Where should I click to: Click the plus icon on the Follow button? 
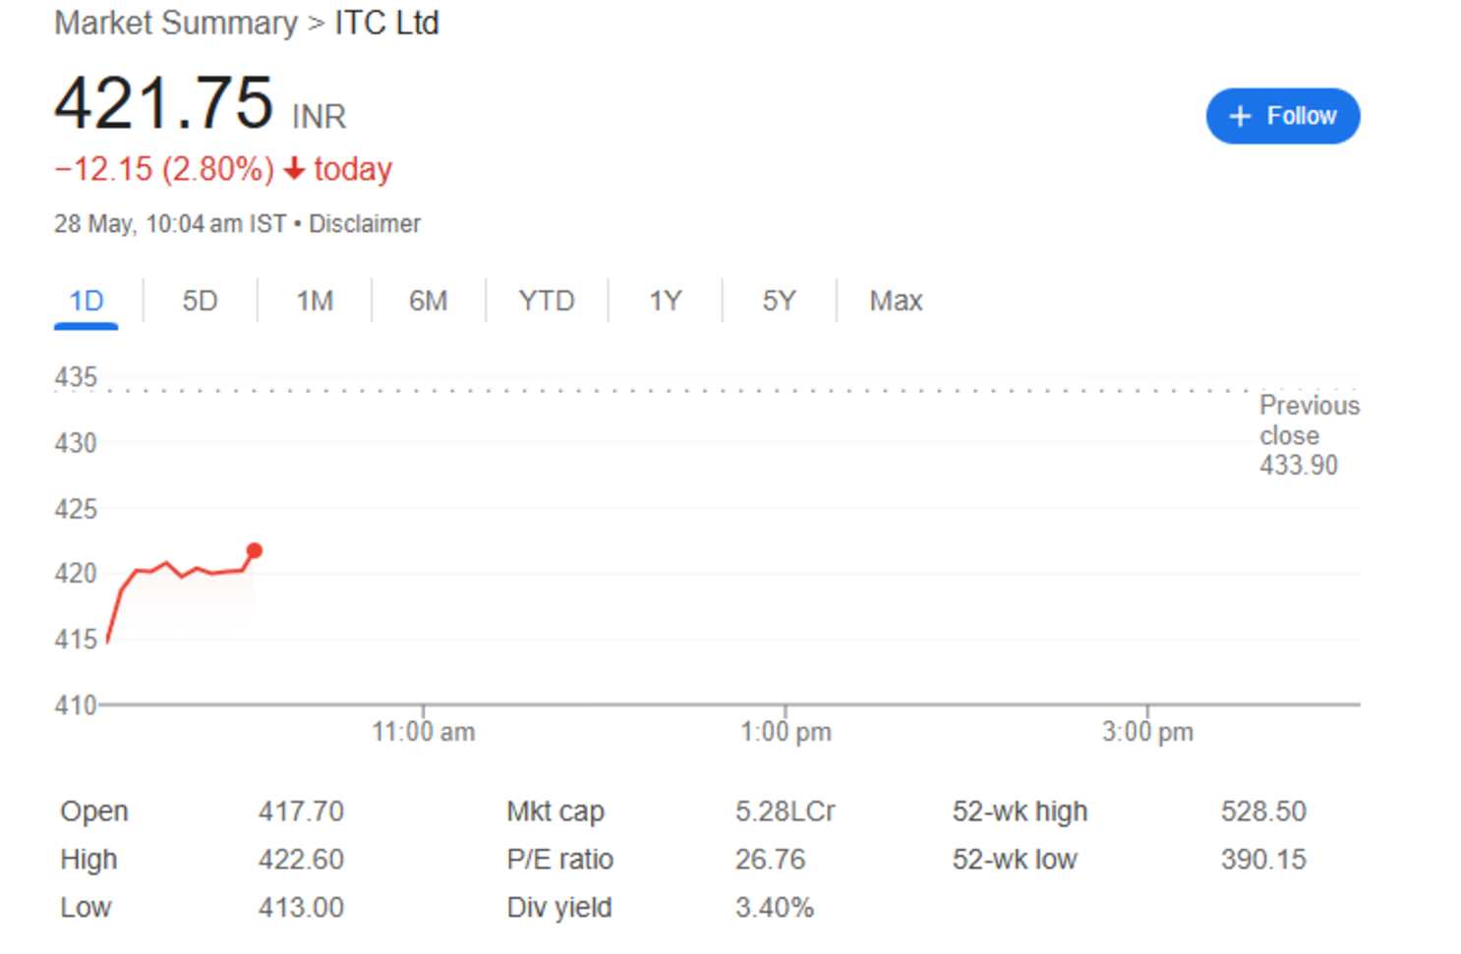[1241, 115]
